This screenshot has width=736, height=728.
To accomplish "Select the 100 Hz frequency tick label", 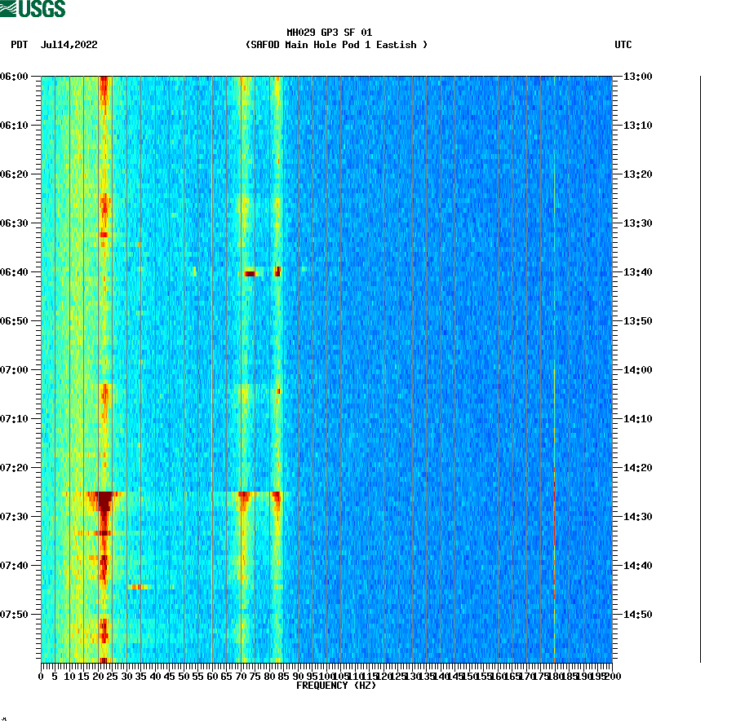I will point(326,675).
